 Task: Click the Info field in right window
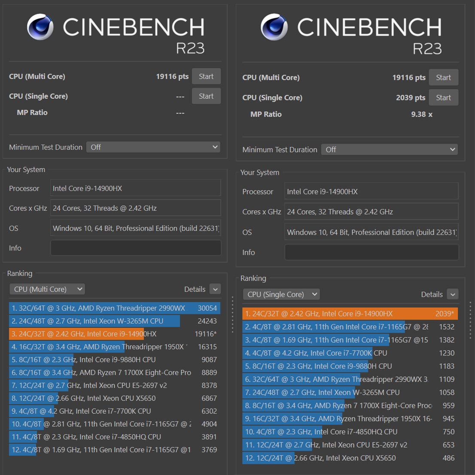tap(371, 252)
